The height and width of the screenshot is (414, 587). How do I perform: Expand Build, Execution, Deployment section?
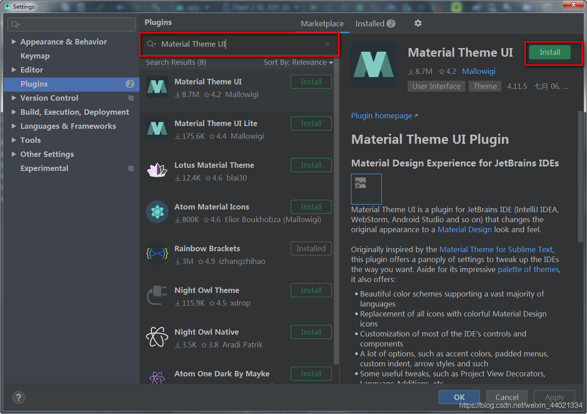point(14,112)
